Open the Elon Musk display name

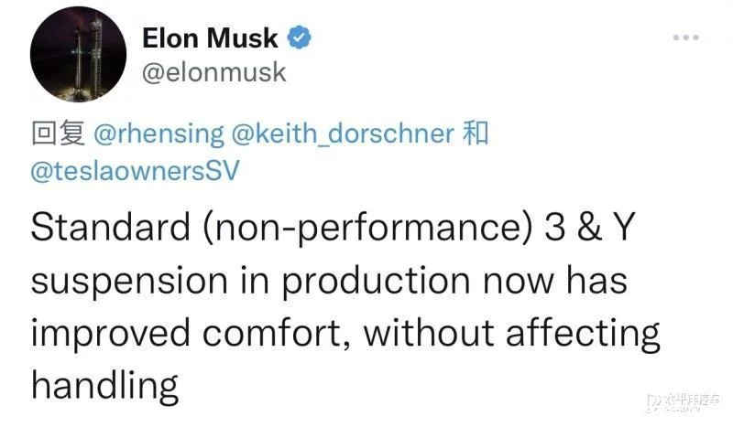pos(211,38)
